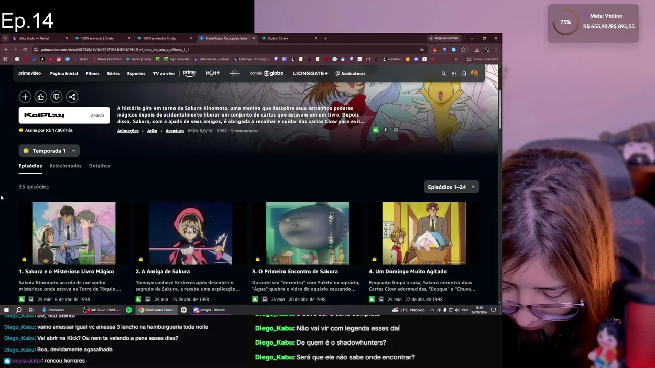
Task: Open episode 4 thumbnail Um Domingo Muito Agitado
Action: (424, 233)
